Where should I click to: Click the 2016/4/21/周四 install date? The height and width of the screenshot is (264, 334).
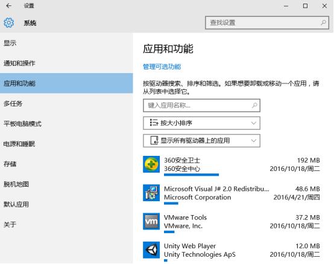click(297, 197)
